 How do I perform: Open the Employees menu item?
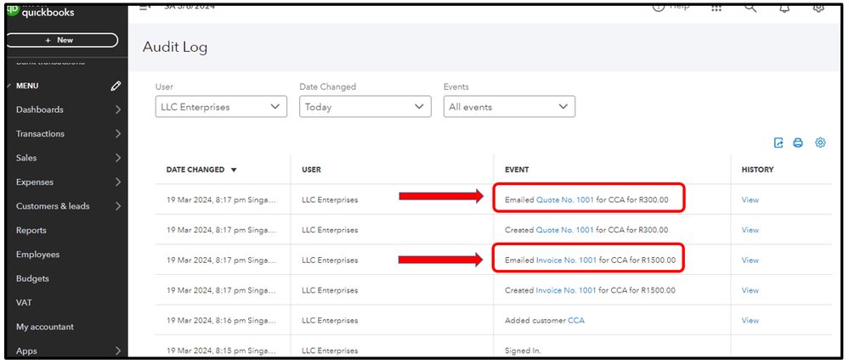click(37, 255)
